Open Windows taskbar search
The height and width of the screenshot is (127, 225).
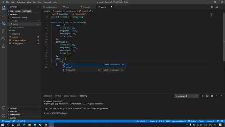coord(8,125)
